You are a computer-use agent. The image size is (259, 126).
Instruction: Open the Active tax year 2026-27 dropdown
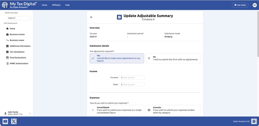[x=19, y=18]
